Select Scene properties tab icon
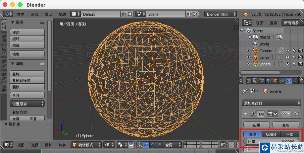Viewport: 304px width, 153px height. tap(262, 81)
